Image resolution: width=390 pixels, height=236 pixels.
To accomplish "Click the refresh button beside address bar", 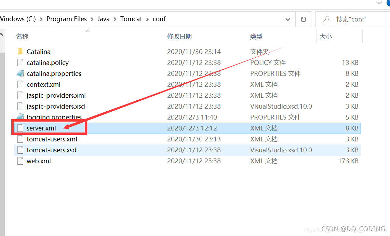I will 303,19.
